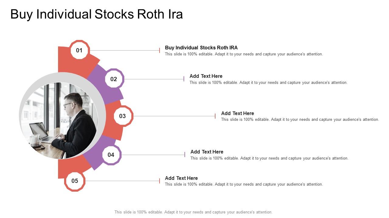
Task: Select the slide title 'Buy Individual Stocks Roth Ira'
Action: (97, 14)
